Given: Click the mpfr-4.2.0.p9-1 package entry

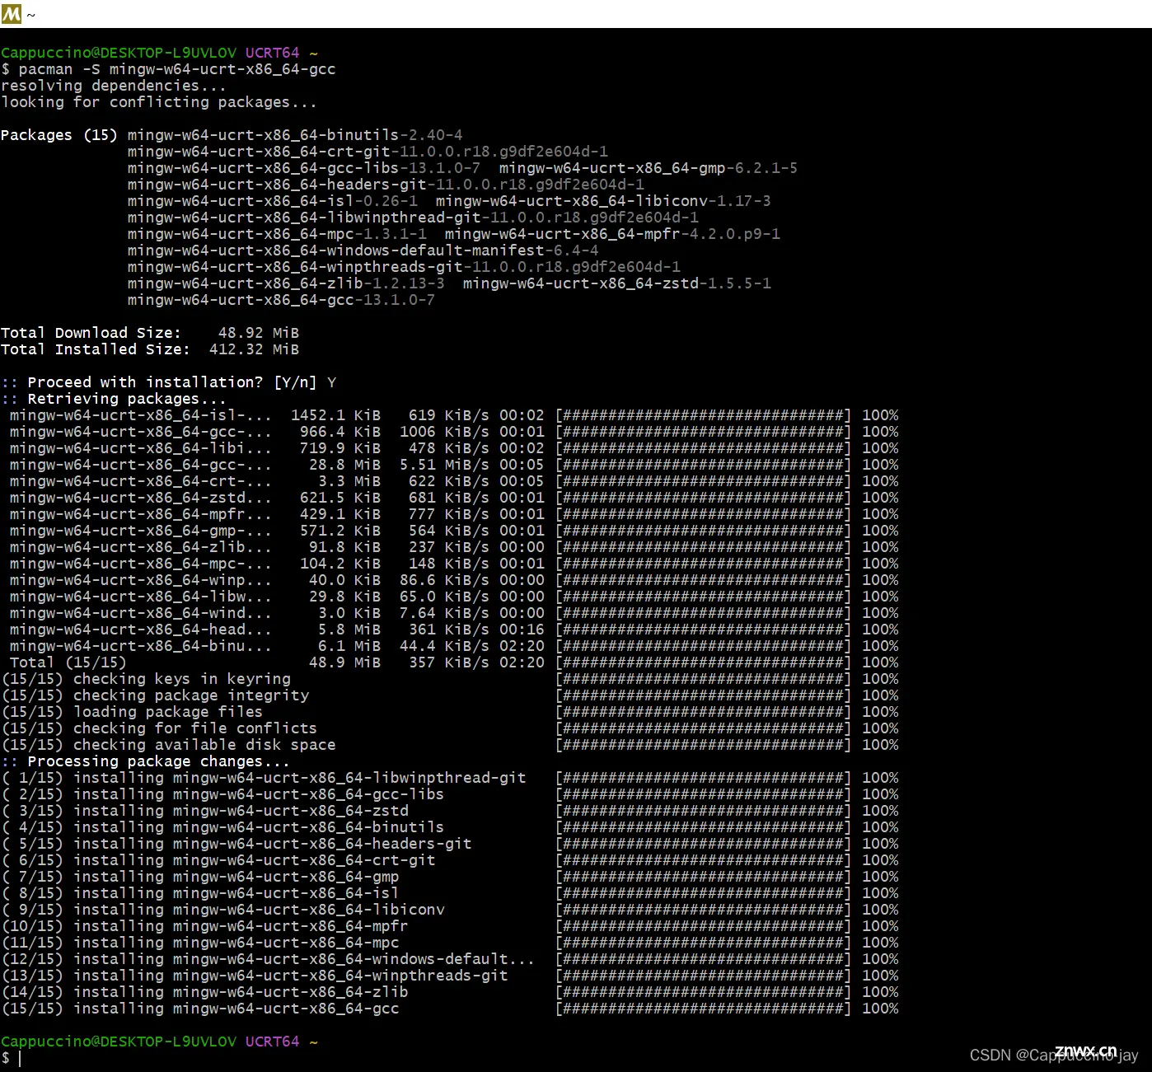Looking at the screenshot, I should click(x=612, y=234).
